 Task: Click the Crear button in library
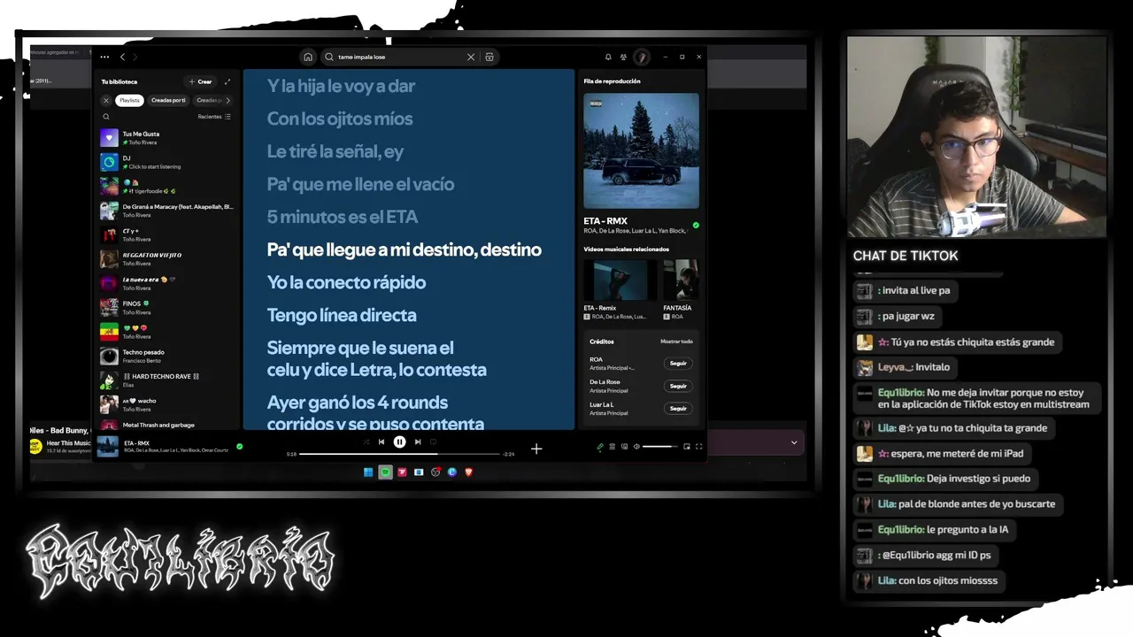pyautogui.click(x=200, y=81)
